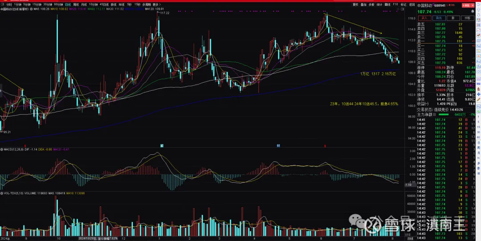Click the settings circle beside 中国移动(日线,前复权)

(x=32, y=9)
